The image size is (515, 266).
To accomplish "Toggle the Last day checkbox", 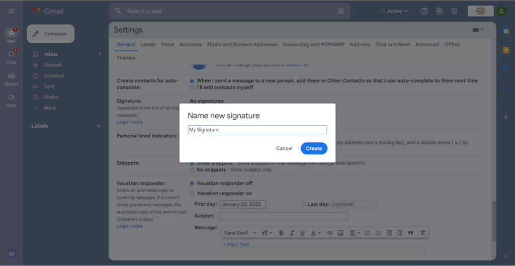I will tap(303, 204).
